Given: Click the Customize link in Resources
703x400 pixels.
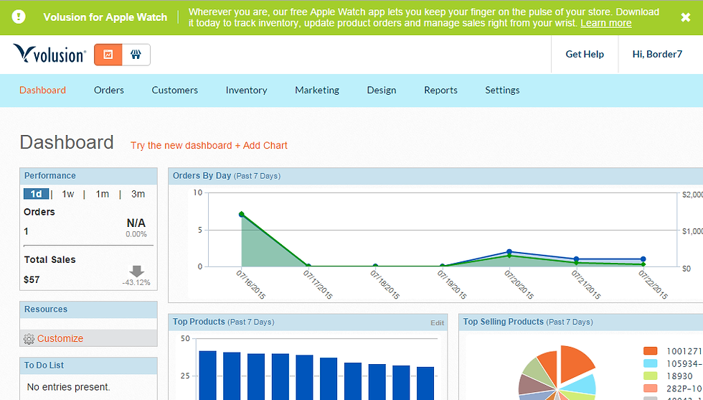Looking at the screenshot, I should 60,338.
